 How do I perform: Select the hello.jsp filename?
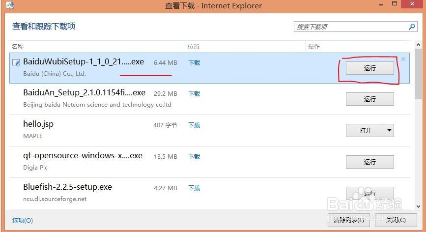point(38,124)
